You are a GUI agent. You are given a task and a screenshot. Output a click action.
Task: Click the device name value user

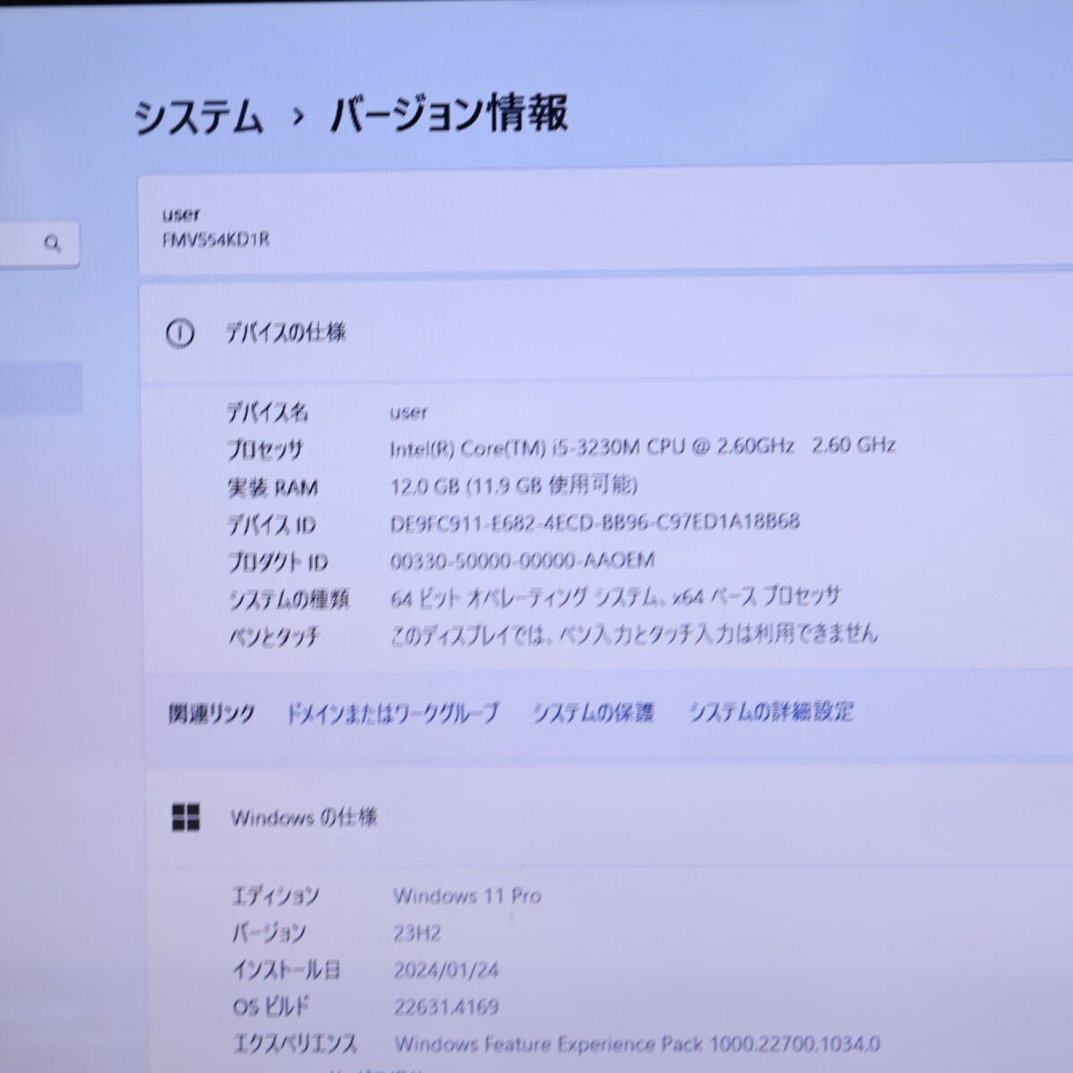409,412
